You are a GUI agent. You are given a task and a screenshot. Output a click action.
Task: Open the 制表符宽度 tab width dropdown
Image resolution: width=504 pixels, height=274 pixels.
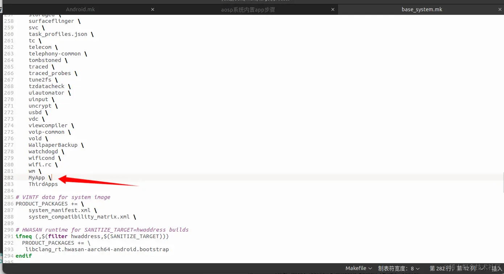coord(399,268)
